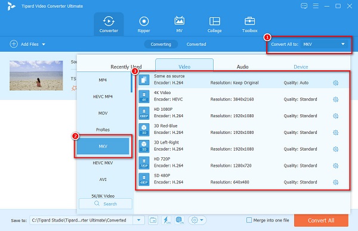Viewport: 358px width, 231px height.
Task: Choose the Same as source preset row
Action: coord(243,80)
